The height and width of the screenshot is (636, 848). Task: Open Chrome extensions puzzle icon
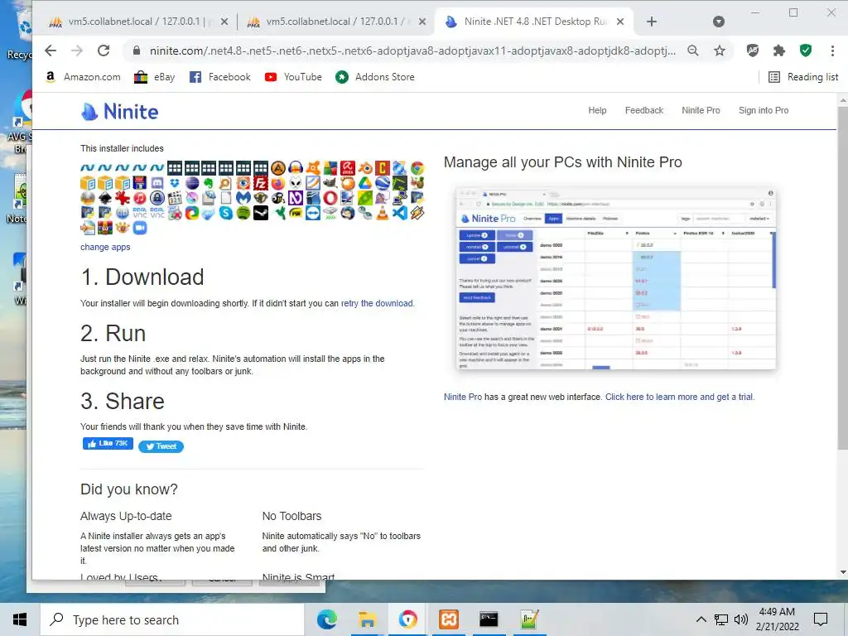[x=778, y=51]
